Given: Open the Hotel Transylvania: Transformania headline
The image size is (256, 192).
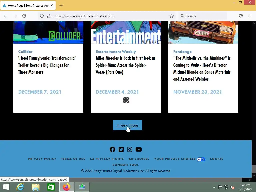Looking at the screenshot, I should click(47, 65).
